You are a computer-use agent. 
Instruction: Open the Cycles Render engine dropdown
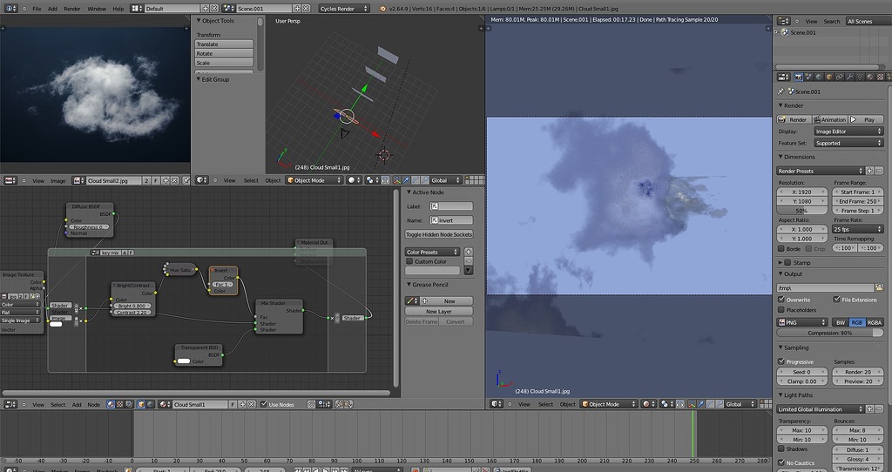pyautogui.click(x=343, y=9)
